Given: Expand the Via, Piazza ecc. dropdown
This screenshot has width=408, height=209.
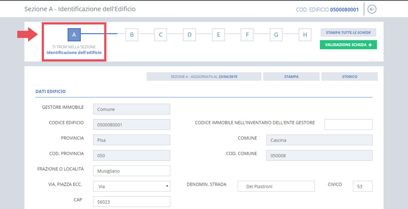Looking at the screenshot, I should [132, 186].
